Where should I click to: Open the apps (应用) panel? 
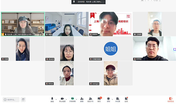point(126,99)
